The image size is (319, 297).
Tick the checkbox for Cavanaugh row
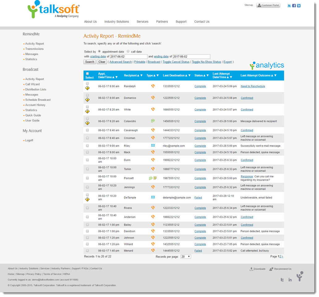[x=87, y=130]
